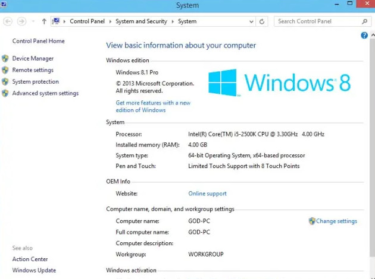Select Control Panel in the breadcrumb
The image size is (375, 279).
pos(87,21)
